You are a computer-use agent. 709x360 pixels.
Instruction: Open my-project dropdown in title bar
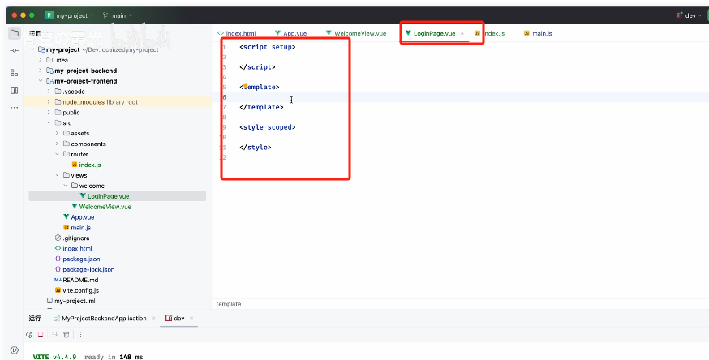[x=69, y=15]
